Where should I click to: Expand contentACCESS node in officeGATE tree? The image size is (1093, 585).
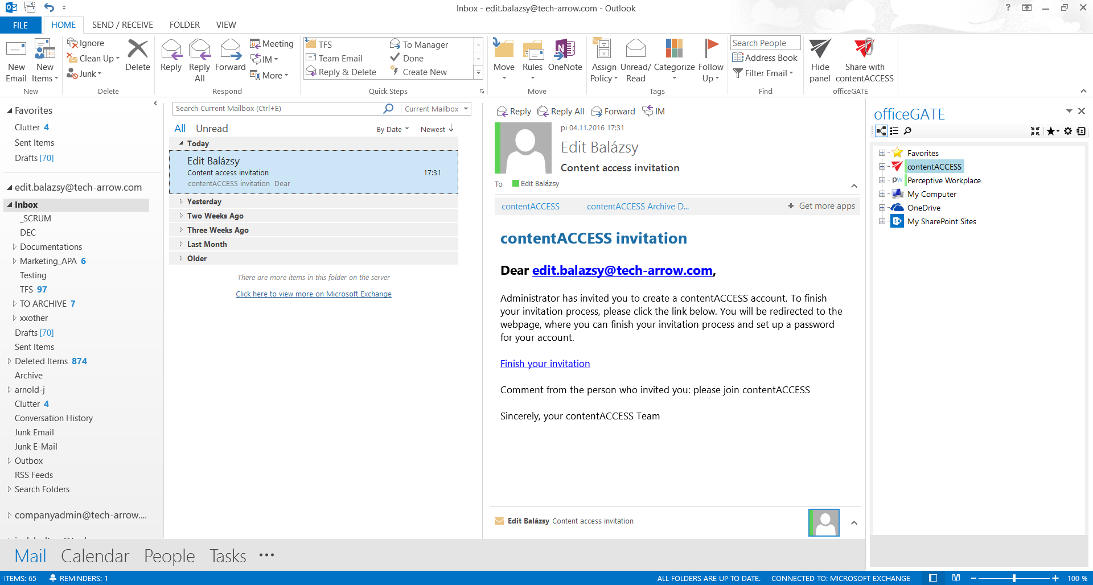click(882, 167)
